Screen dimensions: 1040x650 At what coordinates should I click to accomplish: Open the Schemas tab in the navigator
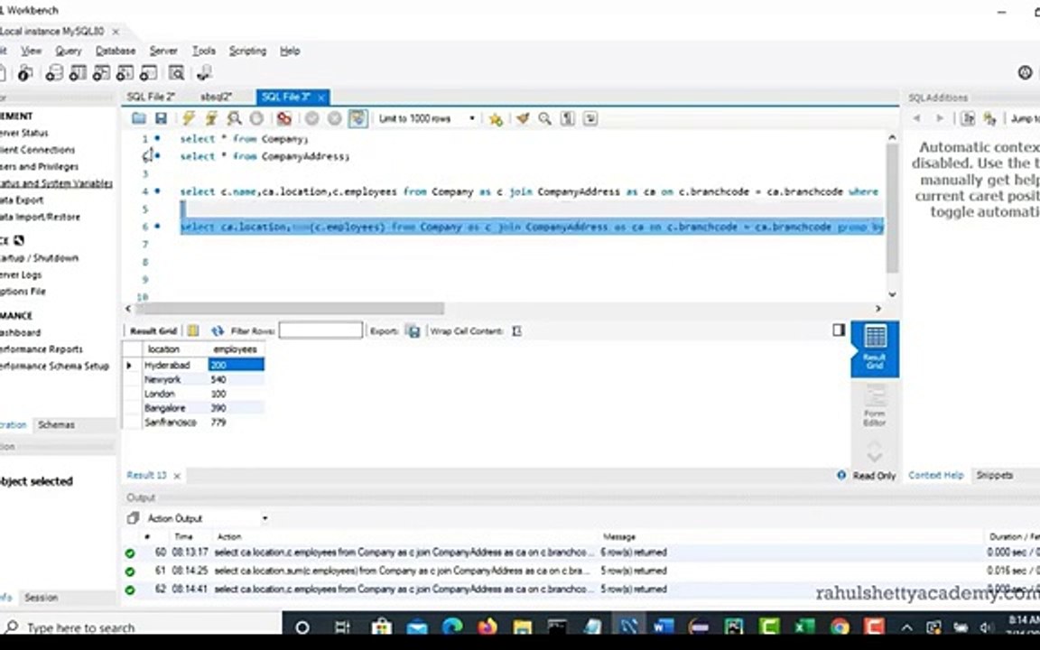pos(56,424)
